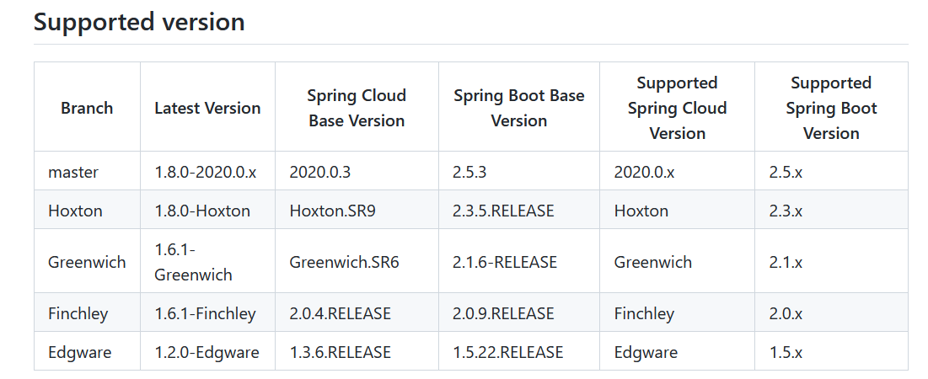Click the "1.5.22.RELEASE" cell
Image resolution: width=928 pixels, height=379 pixels.
(507, 352)
